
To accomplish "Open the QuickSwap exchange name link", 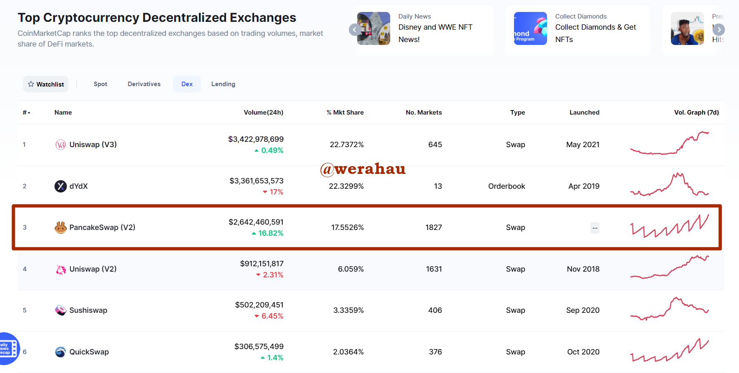I will click(89, 352).
